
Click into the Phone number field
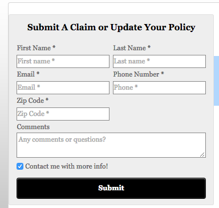159,87
